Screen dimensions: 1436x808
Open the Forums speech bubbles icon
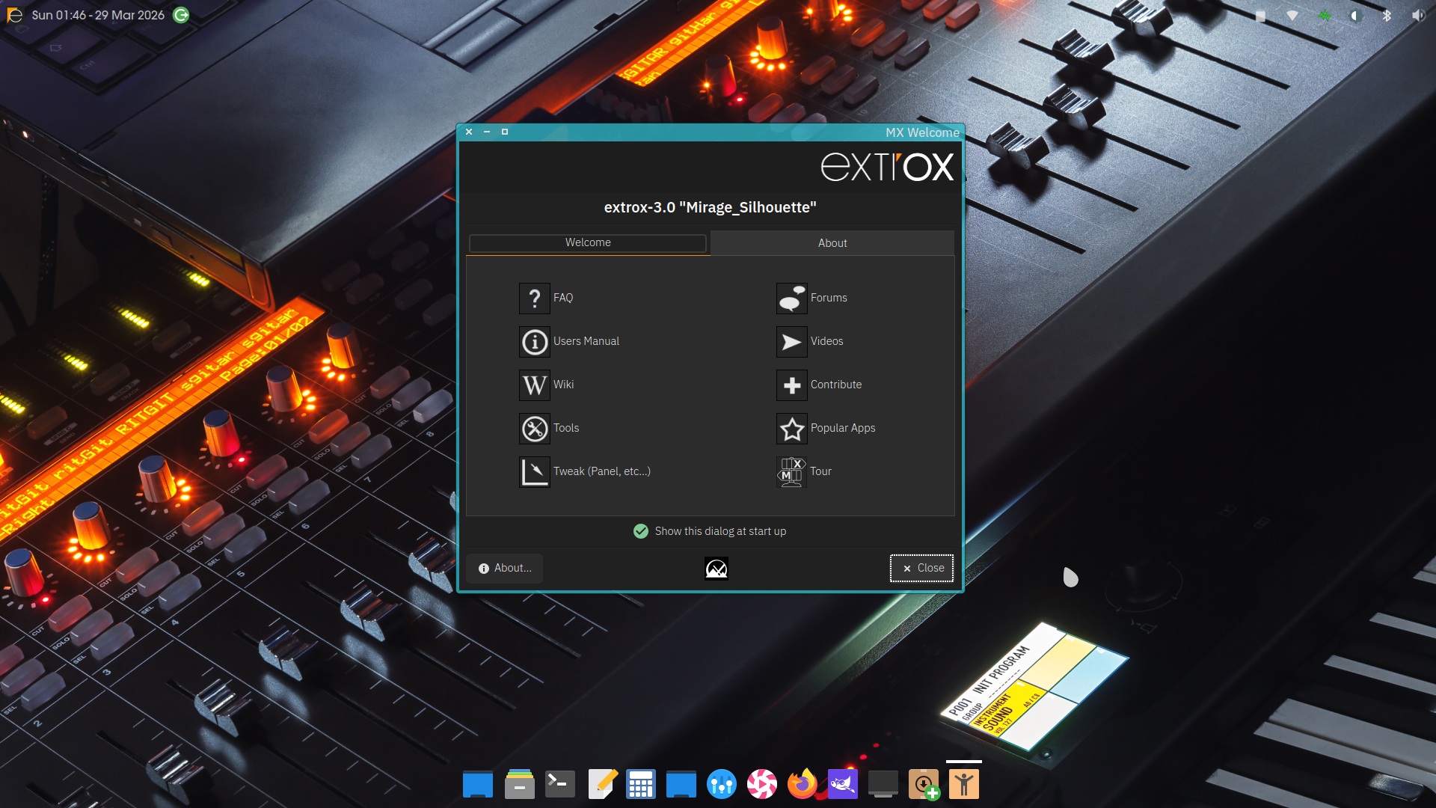tap(791, 299)
